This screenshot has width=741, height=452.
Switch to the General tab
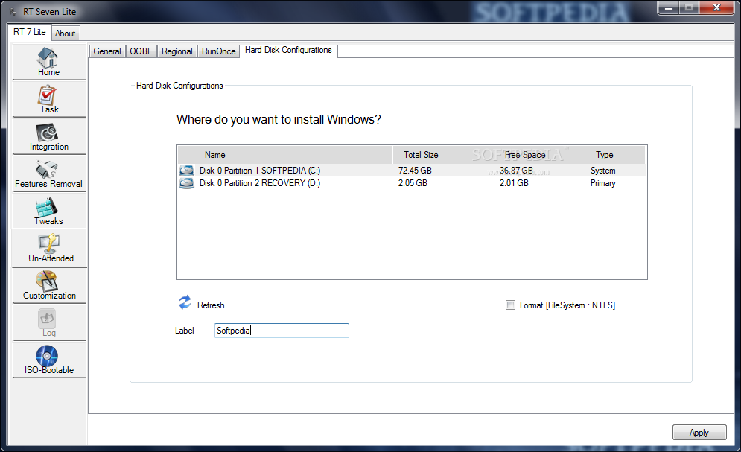click(107, 51)
